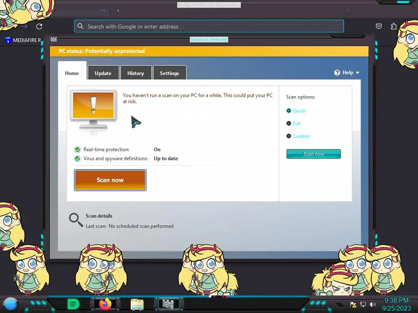Open the Firefox Pocket icon
This screenshot has height=313, width=418.
click(379, 26)
